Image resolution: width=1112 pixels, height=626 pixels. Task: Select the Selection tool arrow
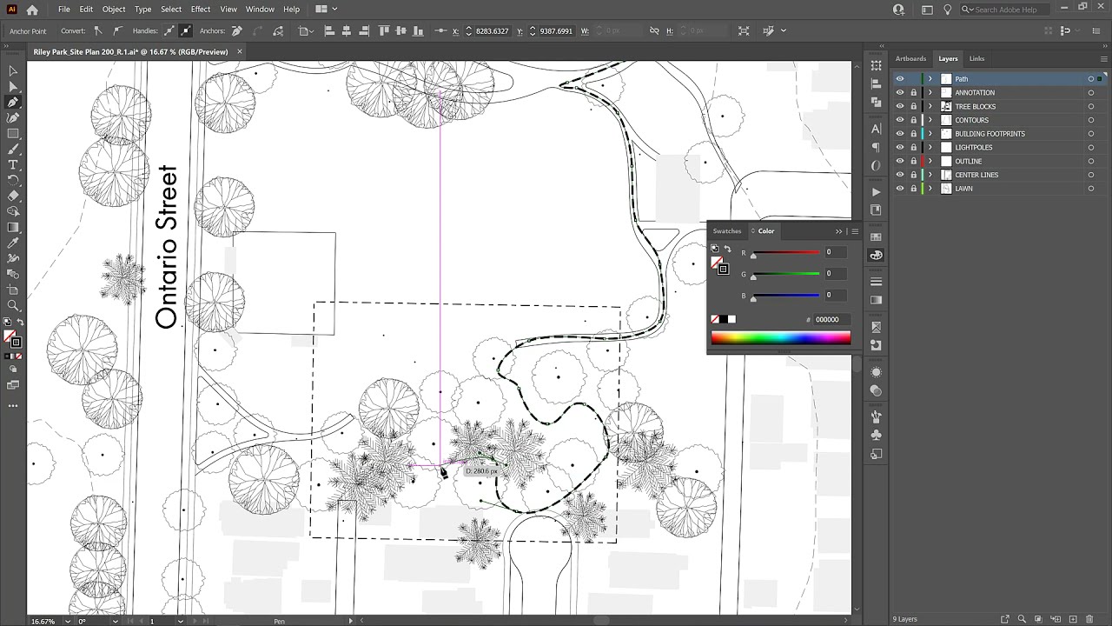(13, 71)
